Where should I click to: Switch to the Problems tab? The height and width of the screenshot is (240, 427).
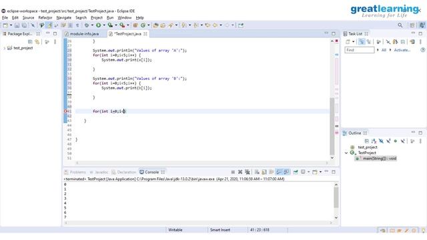point(75,172)
